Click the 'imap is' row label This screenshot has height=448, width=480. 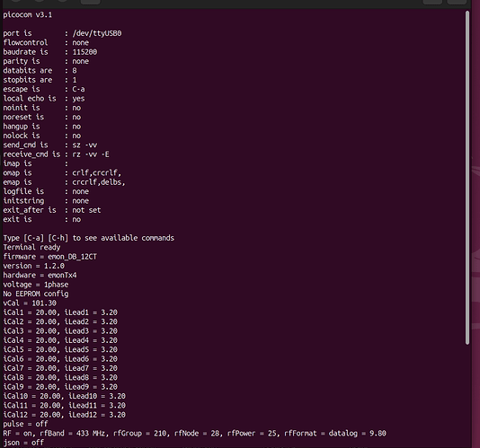click(x=17, y=163)
